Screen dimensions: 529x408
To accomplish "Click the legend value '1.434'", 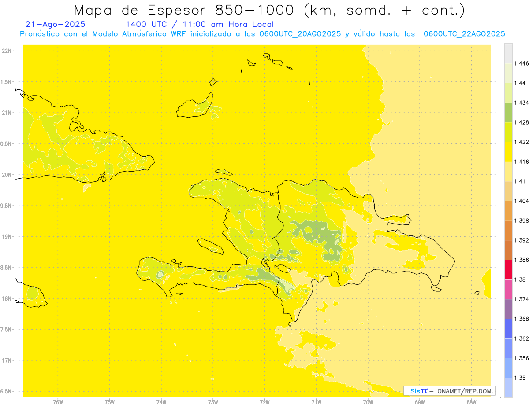I will click(x=522, y=103).
